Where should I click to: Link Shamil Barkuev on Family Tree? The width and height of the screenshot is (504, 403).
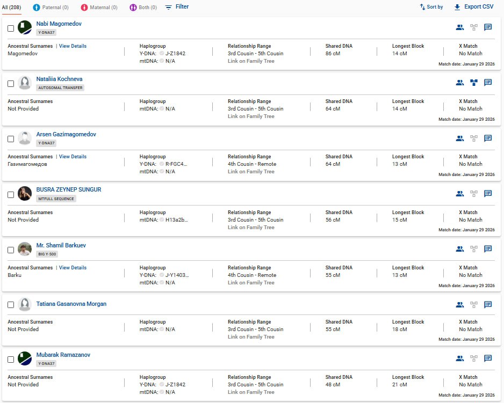(251, 283)
